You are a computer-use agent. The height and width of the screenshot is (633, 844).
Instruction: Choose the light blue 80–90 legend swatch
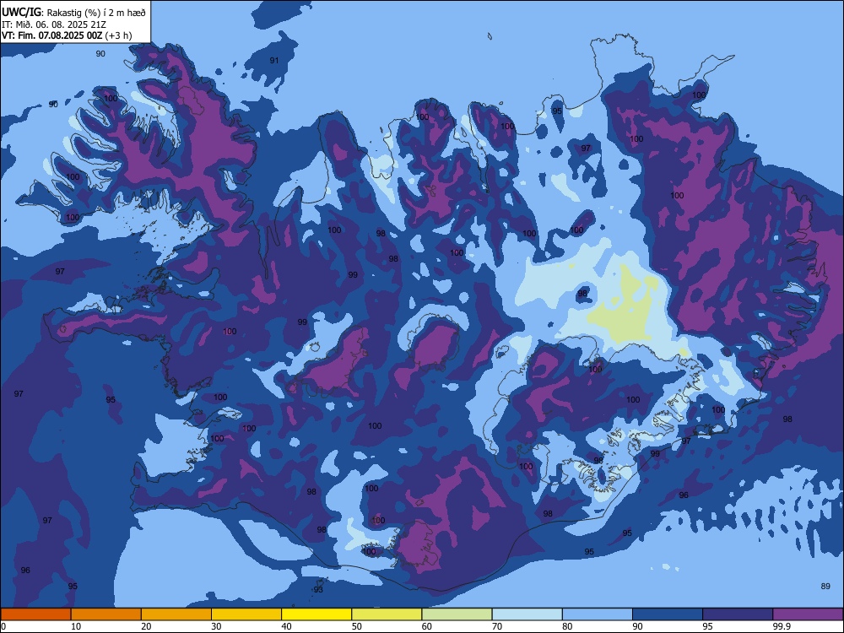click(x=598, y=614)
